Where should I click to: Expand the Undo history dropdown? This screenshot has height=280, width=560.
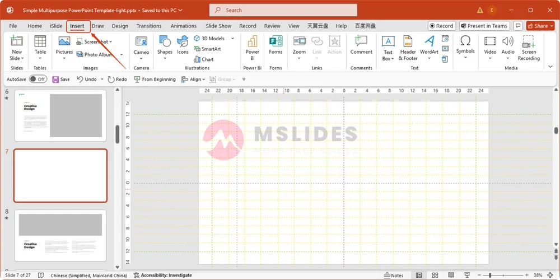(102, 80)
